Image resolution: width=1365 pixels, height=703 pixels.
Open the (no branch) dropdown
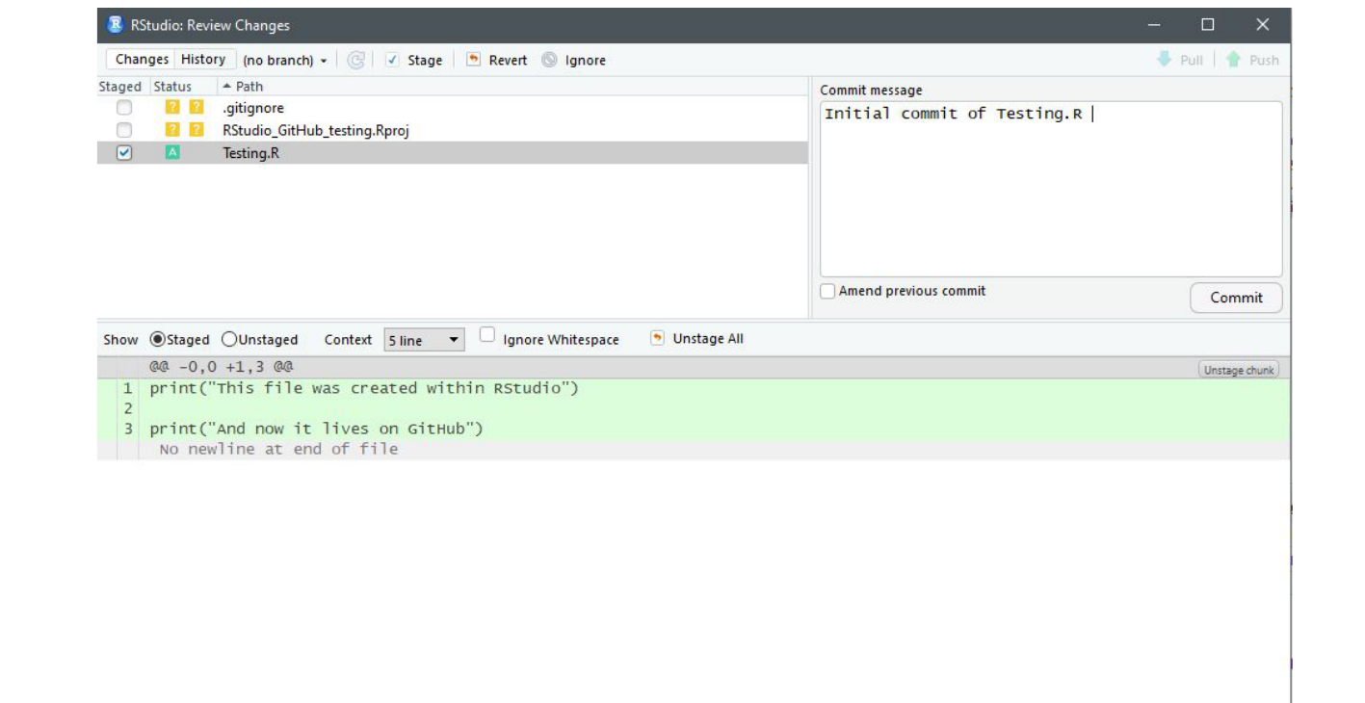tap(285, 60)
